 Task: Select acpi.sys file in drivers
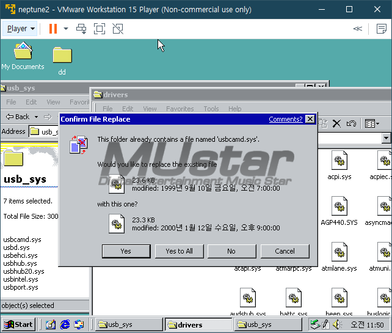[339, 165]
